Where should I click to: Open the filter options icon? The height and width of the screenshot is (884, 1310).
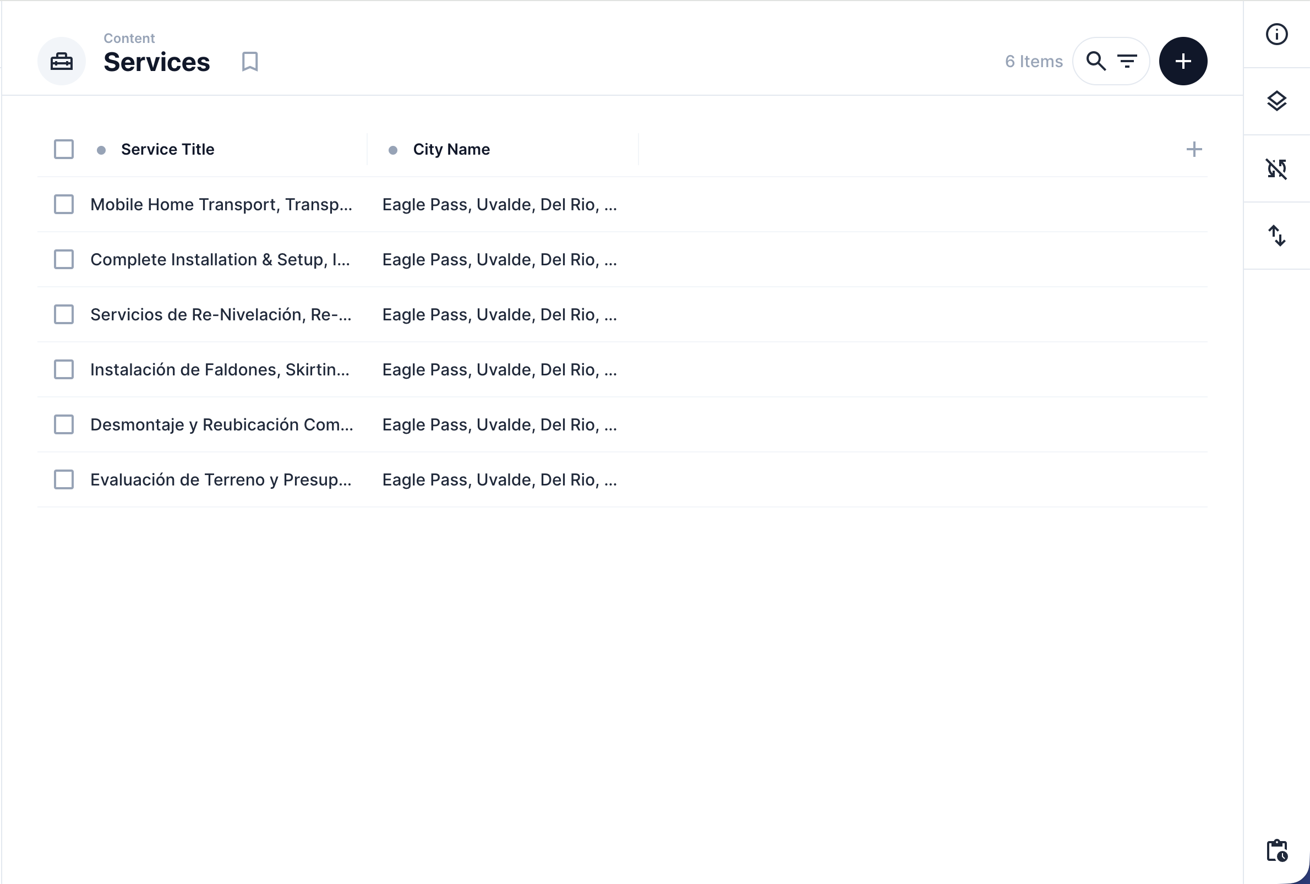click(1127, 61)
